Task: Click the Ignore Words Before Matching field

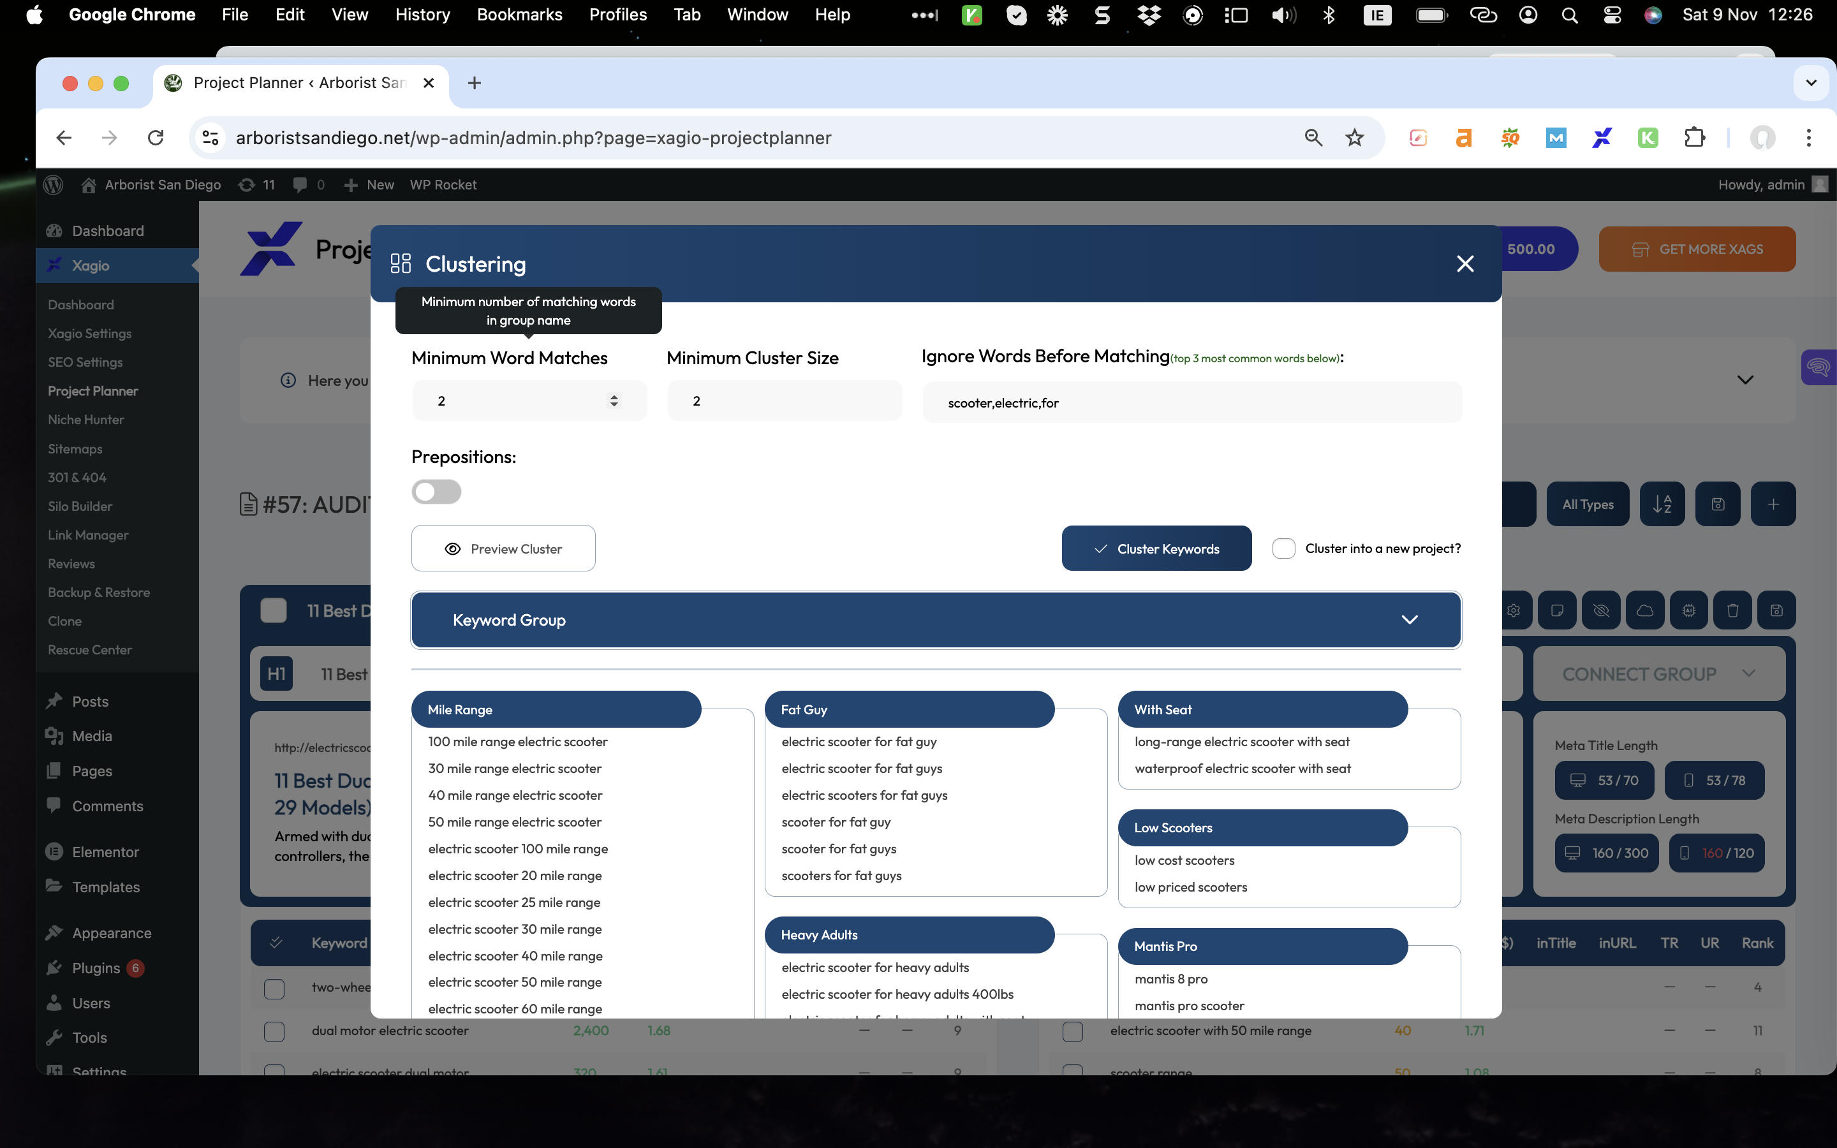Action: click(x=1191, y=402)
